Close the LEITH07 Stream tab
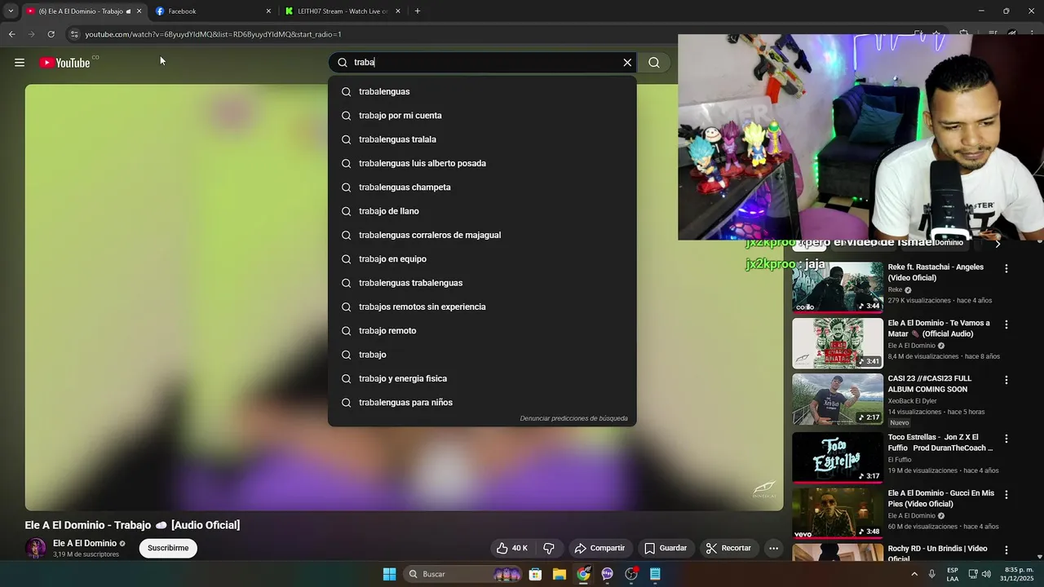Image resolution: width=1044 pixels, height=587 pixels. click(398, 11)
